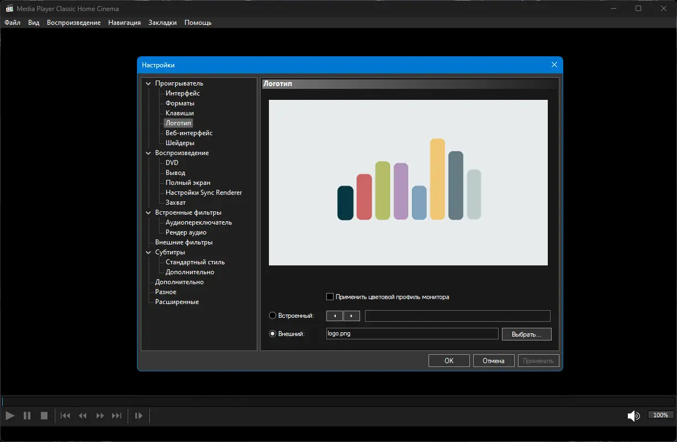Skip to next file icon
The width and height of the screenshot is (677, 442).
(x=117, y=416)
